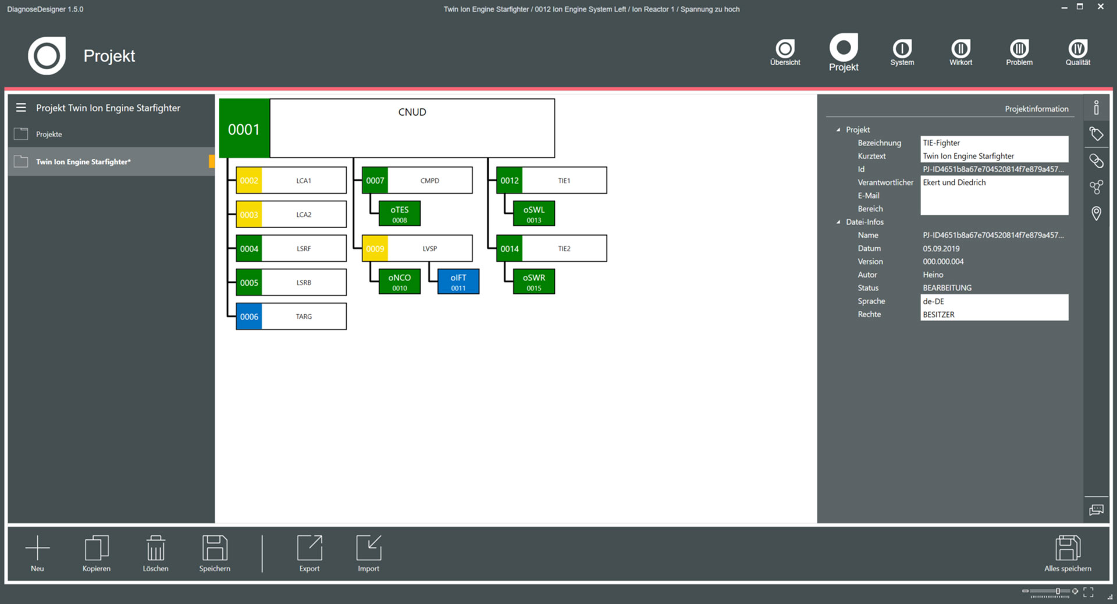Click zoom out minus at slider

(x=1025, y=591)
